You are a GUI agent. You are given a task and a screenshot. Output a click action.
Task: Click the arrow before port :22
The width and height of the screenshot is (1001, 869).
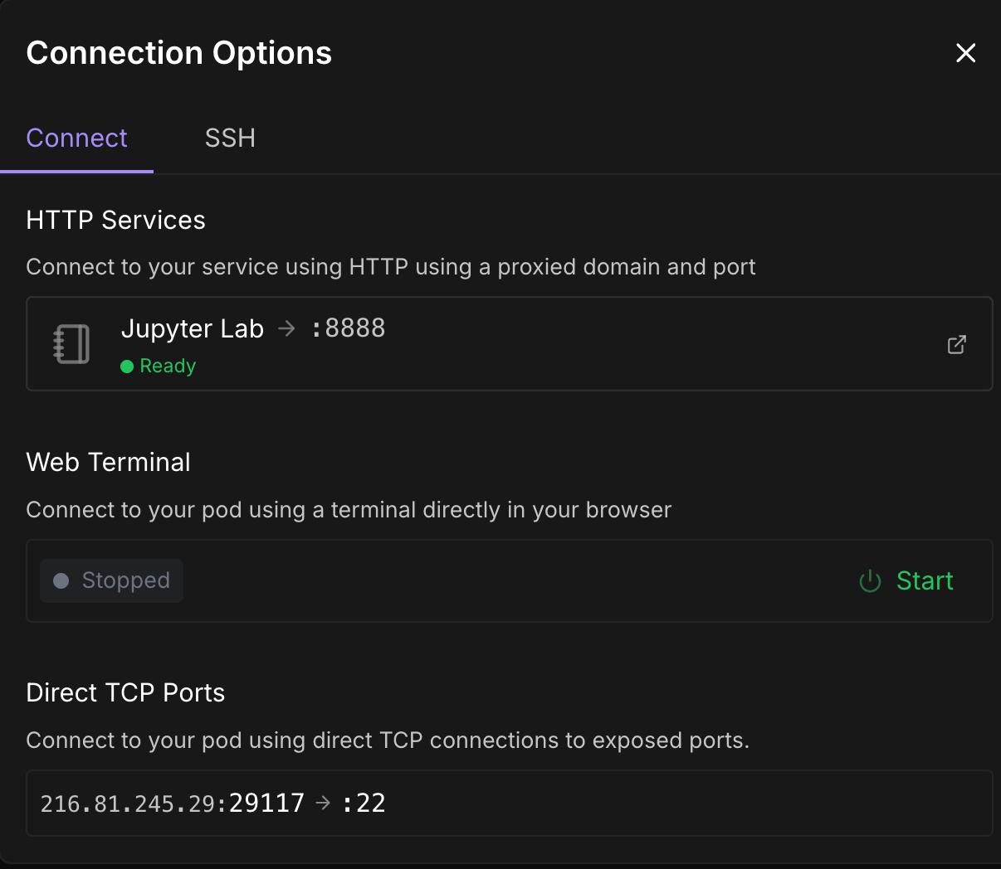click(323, 803)
